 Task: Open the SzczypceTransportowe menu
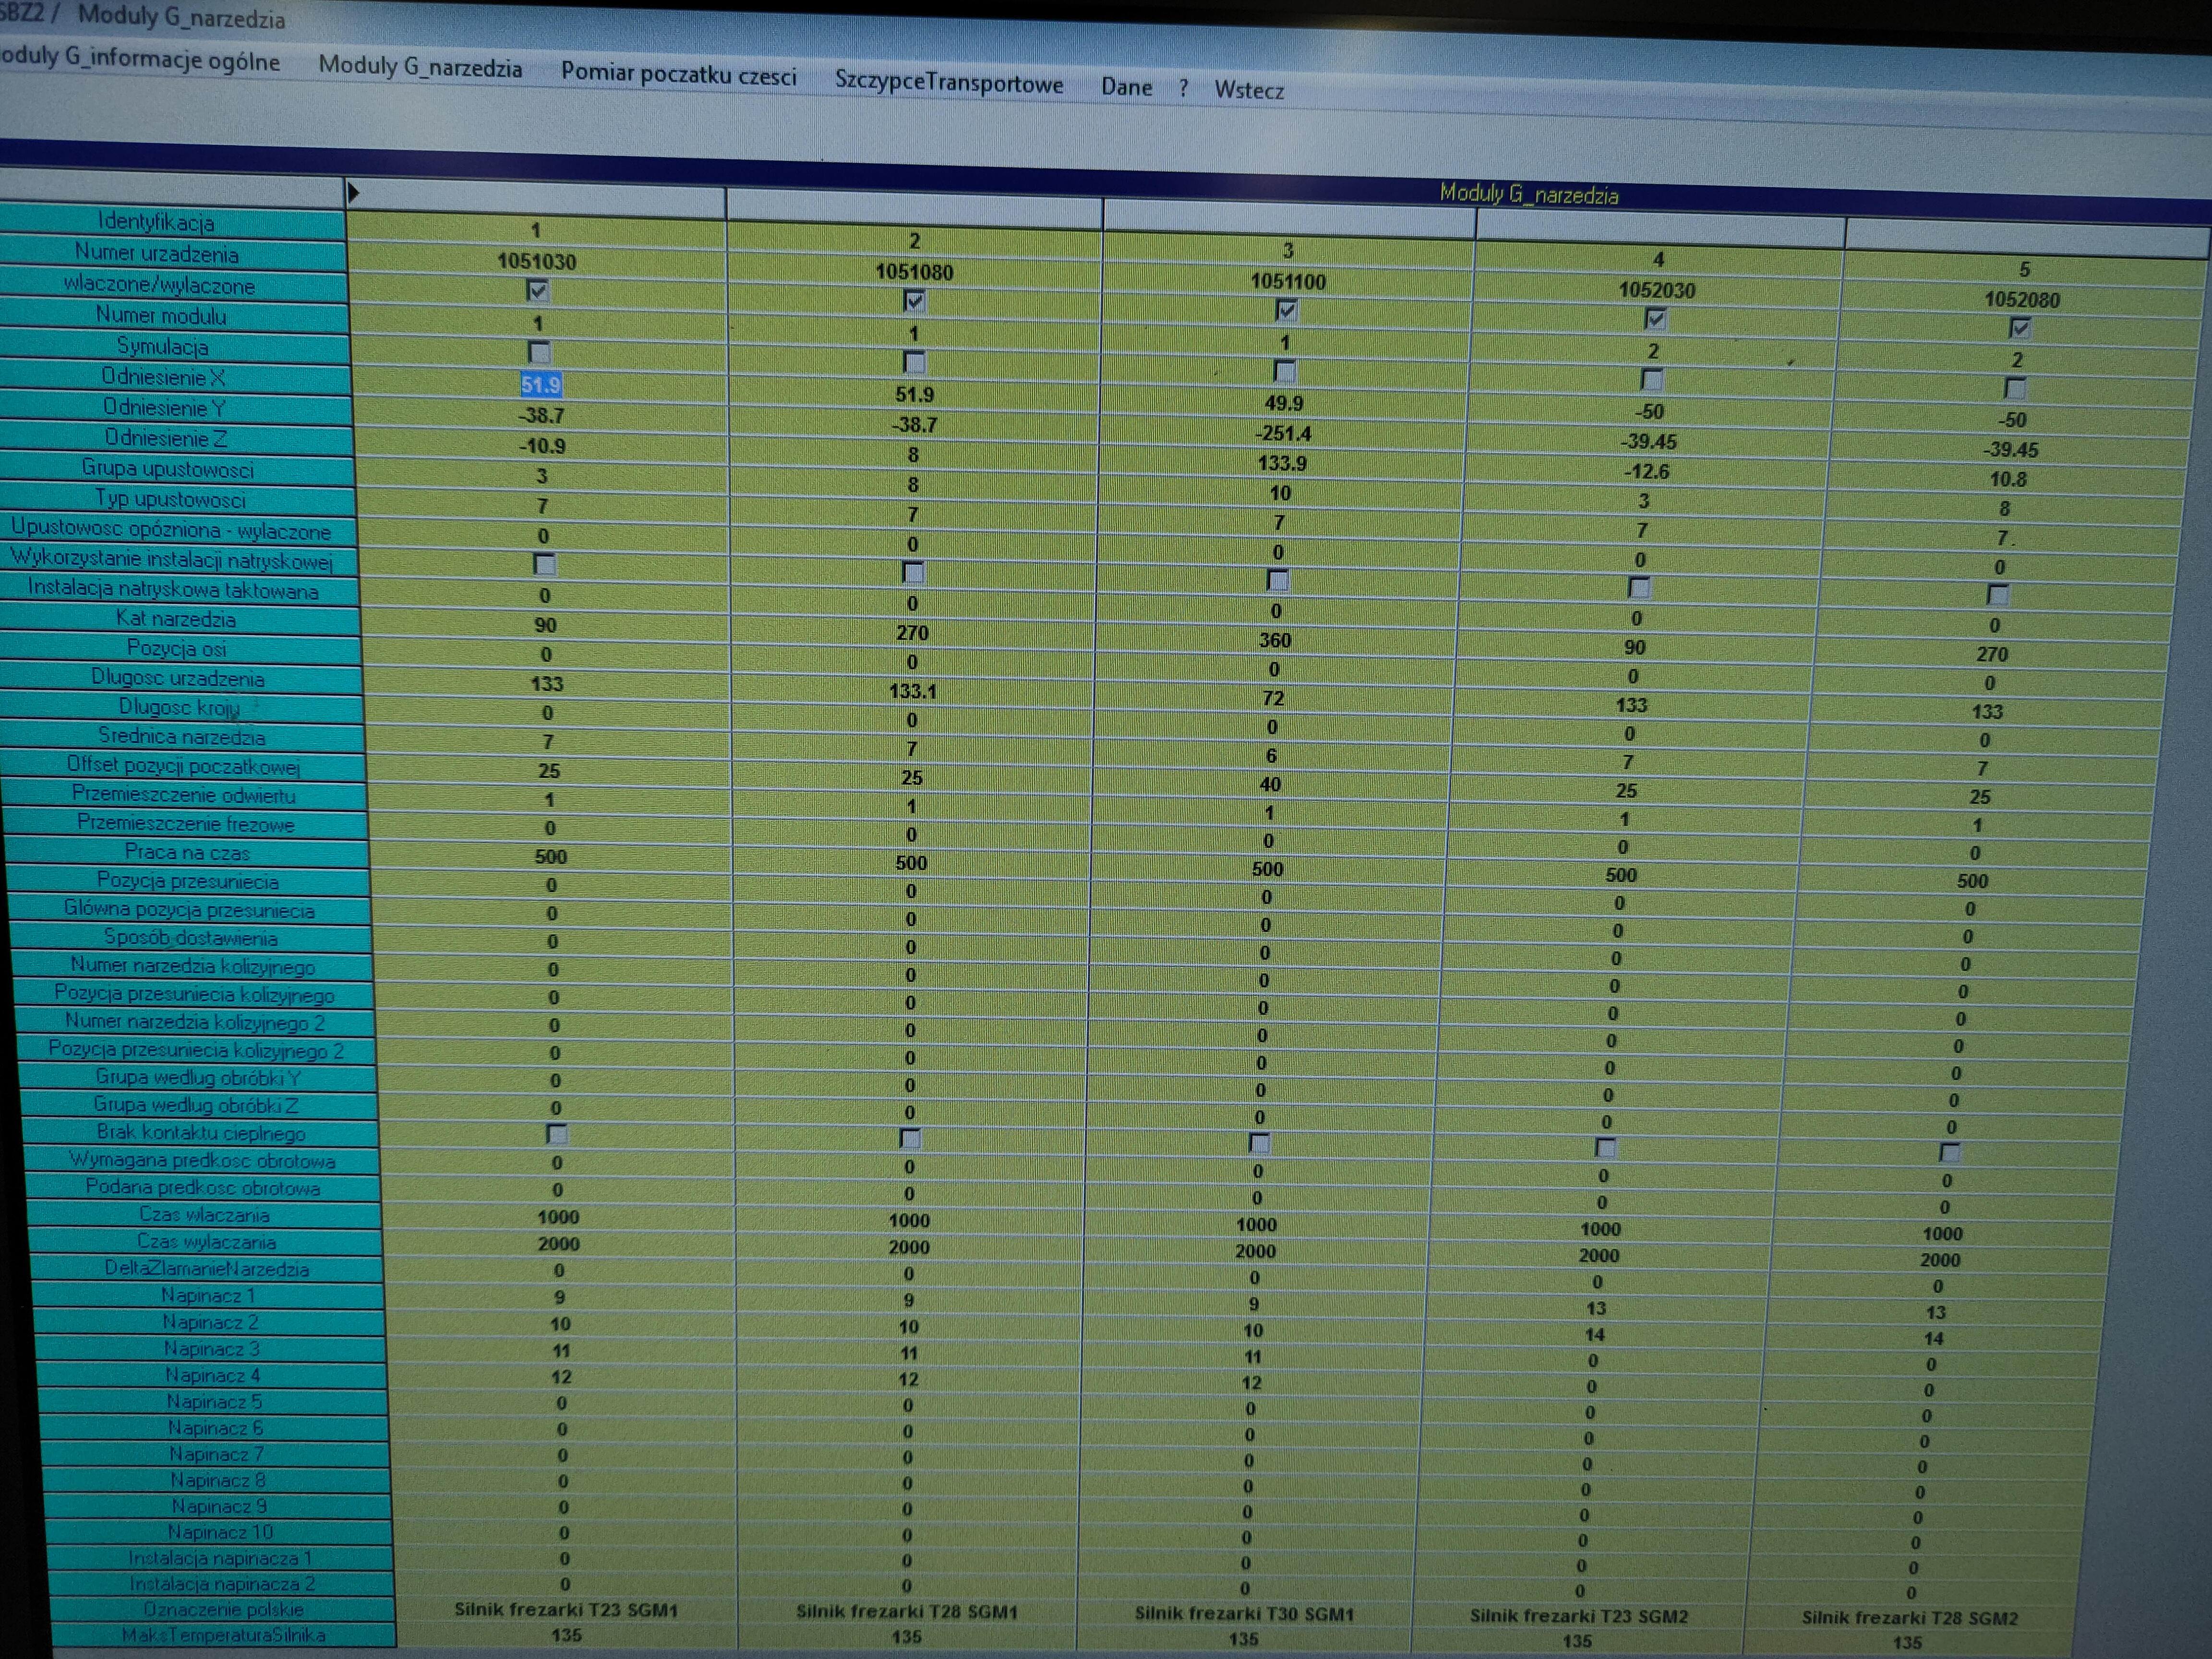click(x=948, y=83)
